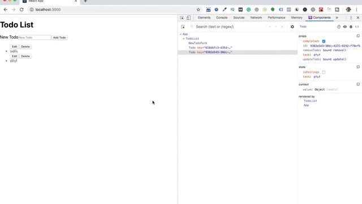The height and width of the screenshot is (204, 362).
Task: Click the sdfs todo item text
Action: tap(14, 52)
